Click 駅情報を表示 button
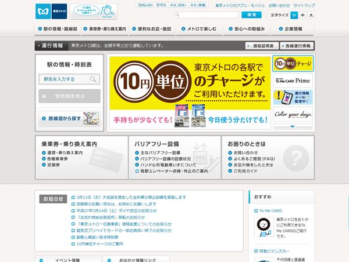 point(69,96)
